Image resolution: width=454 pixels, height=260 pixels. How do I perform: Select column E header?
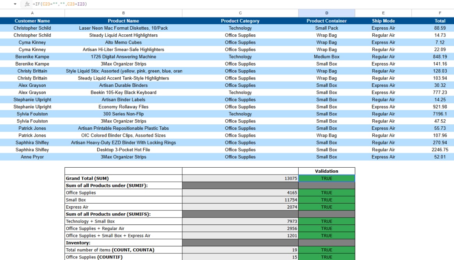coord(383,13)
